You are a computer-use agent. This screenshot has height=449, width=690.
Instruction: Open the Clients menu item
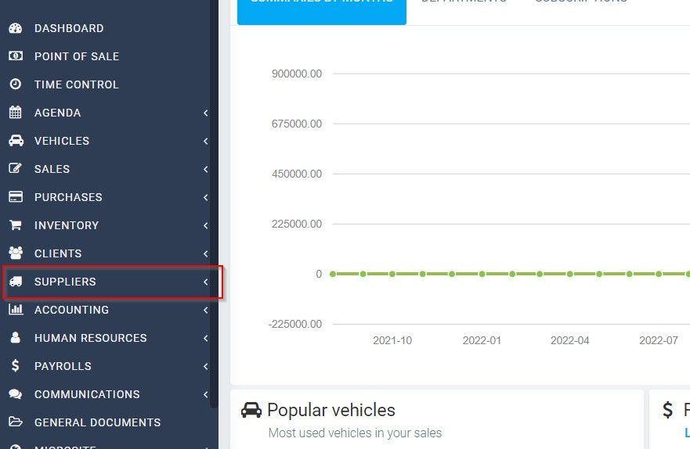58,253
